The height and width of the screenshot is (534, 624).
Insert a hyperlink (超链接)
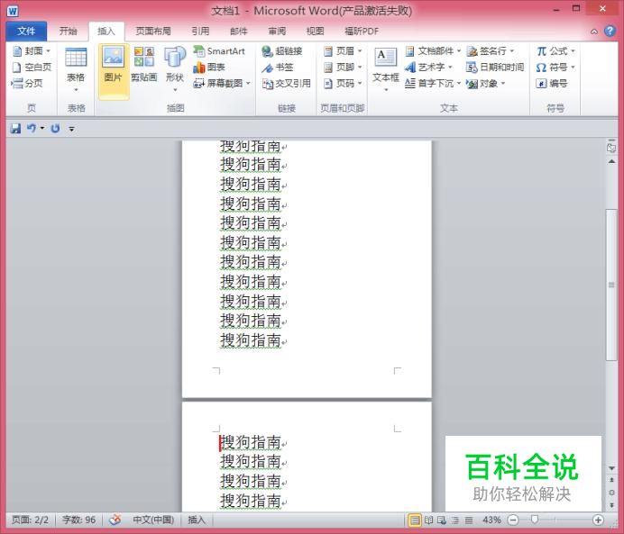tap(282, 50)
